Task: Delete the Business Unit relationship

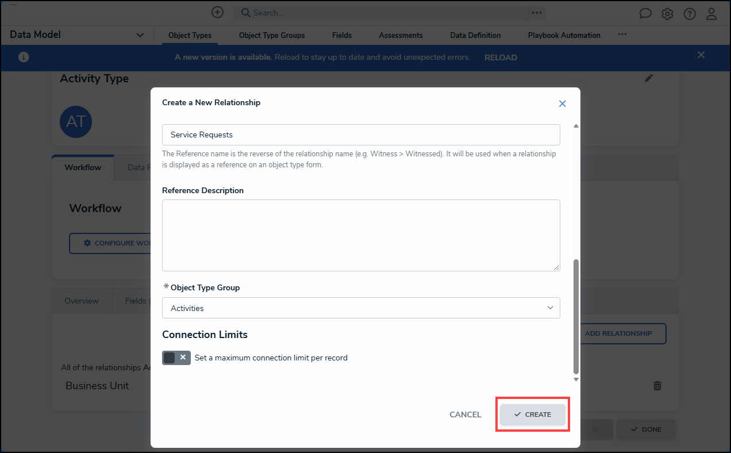Action: [x=657, y=386]
